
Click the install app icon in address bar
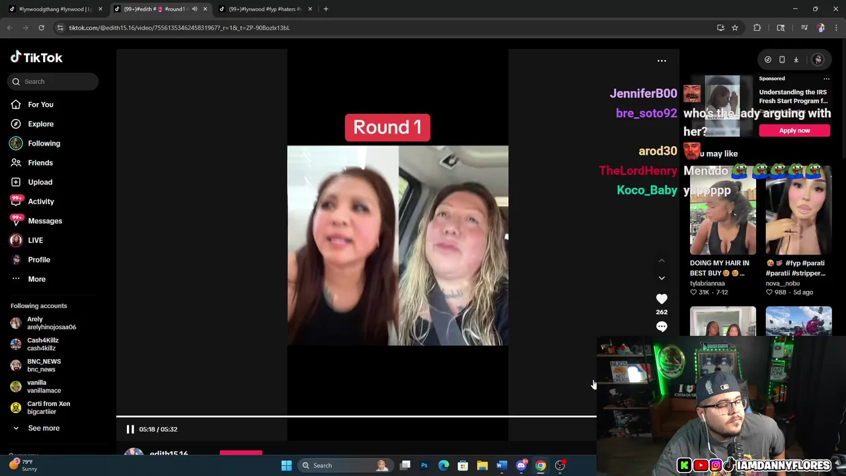(720, 28)
